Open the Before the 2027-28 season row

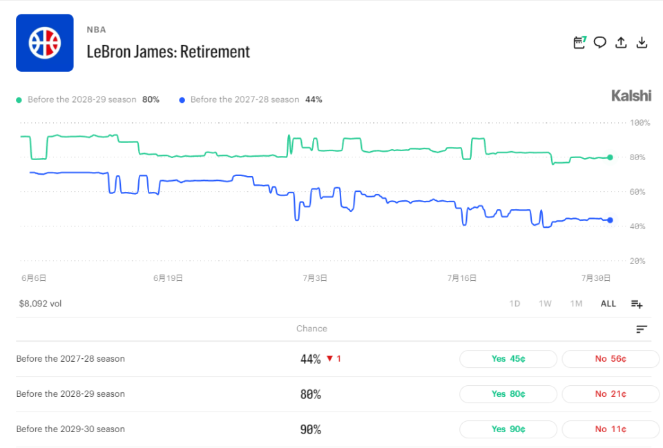point(333,359)
